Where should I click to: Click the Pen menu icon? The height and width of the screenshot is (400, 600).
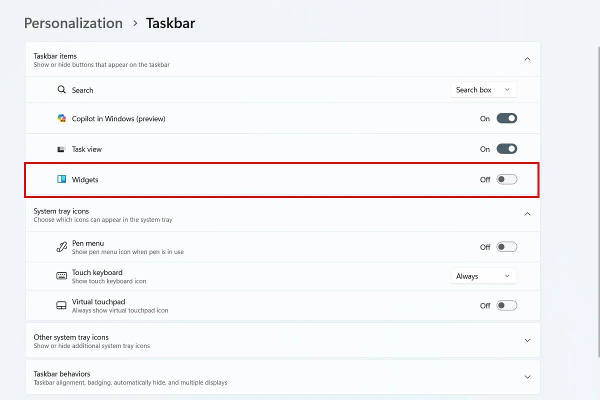click(61, 247)
